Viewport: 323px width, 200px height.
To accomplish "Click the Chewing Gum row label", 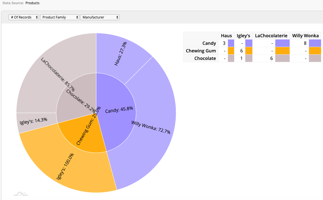I will [x=201, y=51].
